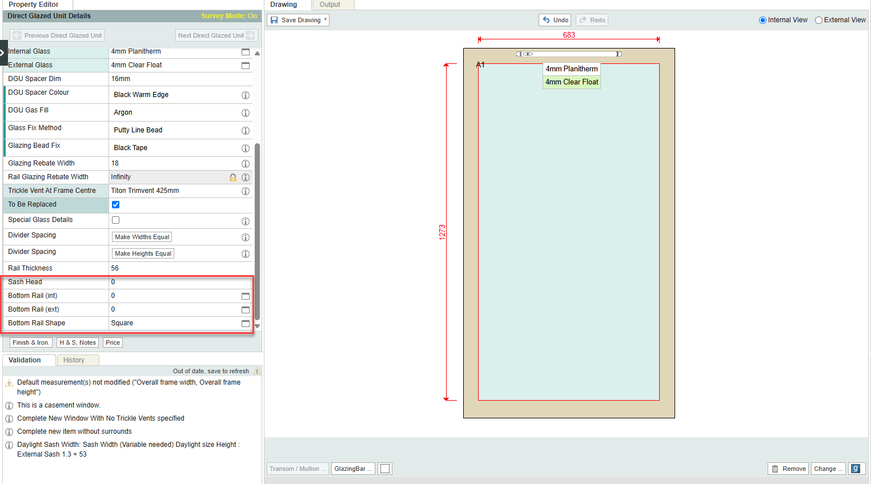Click the blue g icon at bottom right
Viewport: 871px width, 484px height.
click(856, 469)
